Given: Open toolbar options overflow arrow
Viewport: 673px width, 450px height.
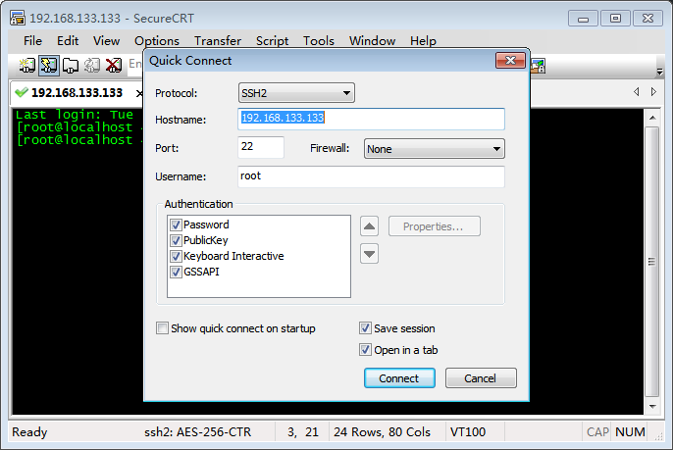Looking at the screenshot, I should 660,72.
